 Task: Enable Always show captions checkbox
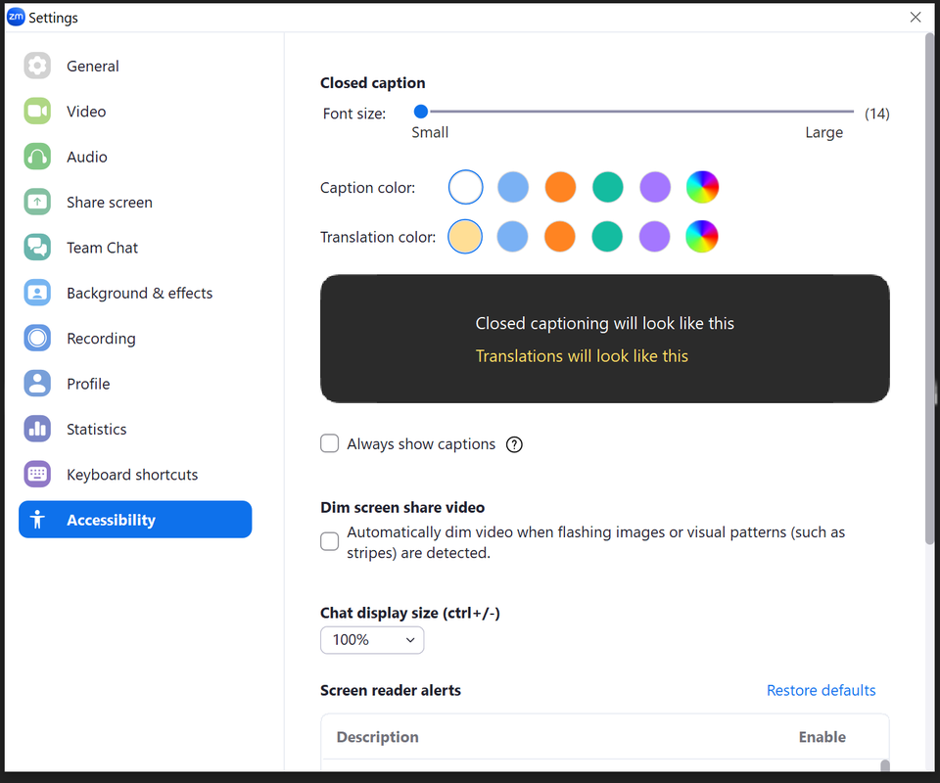pos(330,444)
